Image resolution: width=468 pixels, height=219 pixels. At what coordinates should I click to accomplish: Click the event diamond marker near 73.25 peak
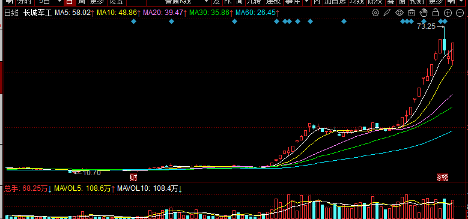tap(445, 21)
